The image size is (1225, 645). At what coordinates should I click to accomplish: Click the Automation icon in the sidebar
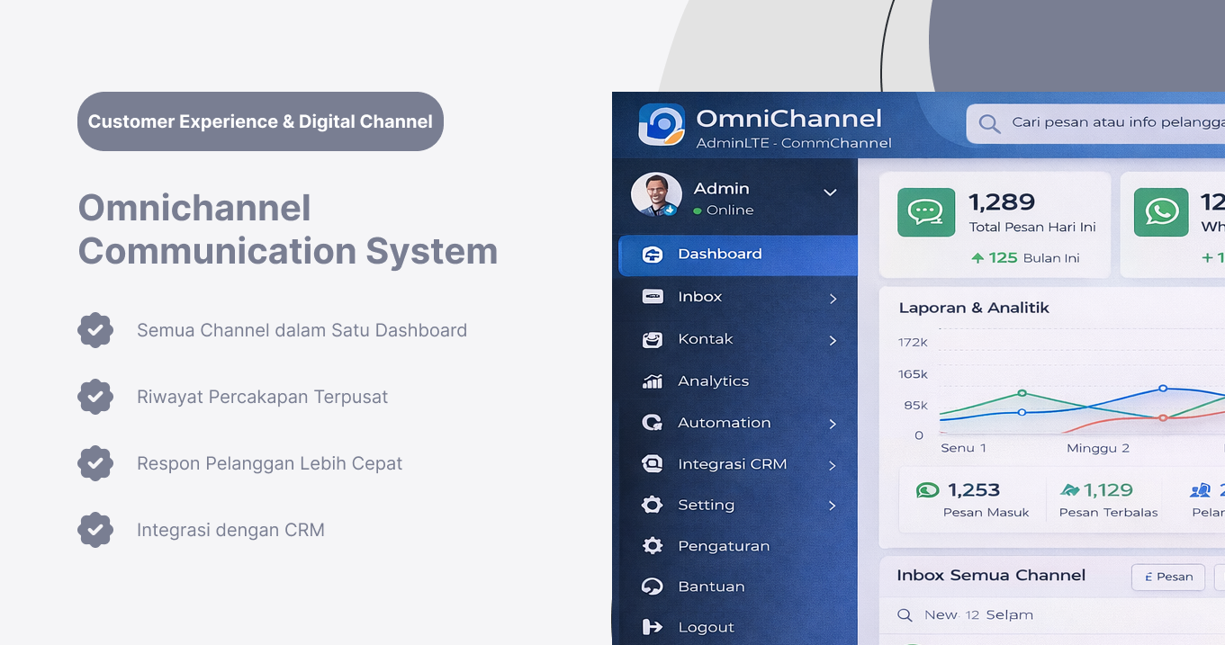tap(652, 422)
